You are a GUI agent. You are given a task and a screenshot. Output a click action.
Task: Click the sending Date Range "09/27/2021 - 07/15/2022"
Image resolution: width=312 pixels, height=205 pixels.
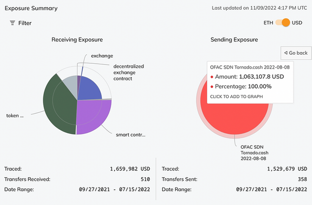pos(272,189)
